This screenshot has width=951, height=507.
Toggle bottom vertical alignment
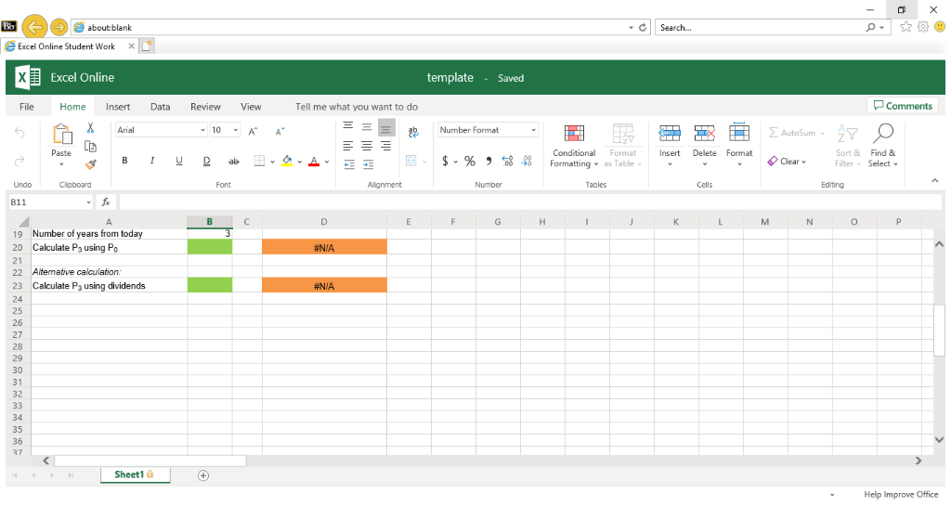pyautogui.click(x=385, y=128)
